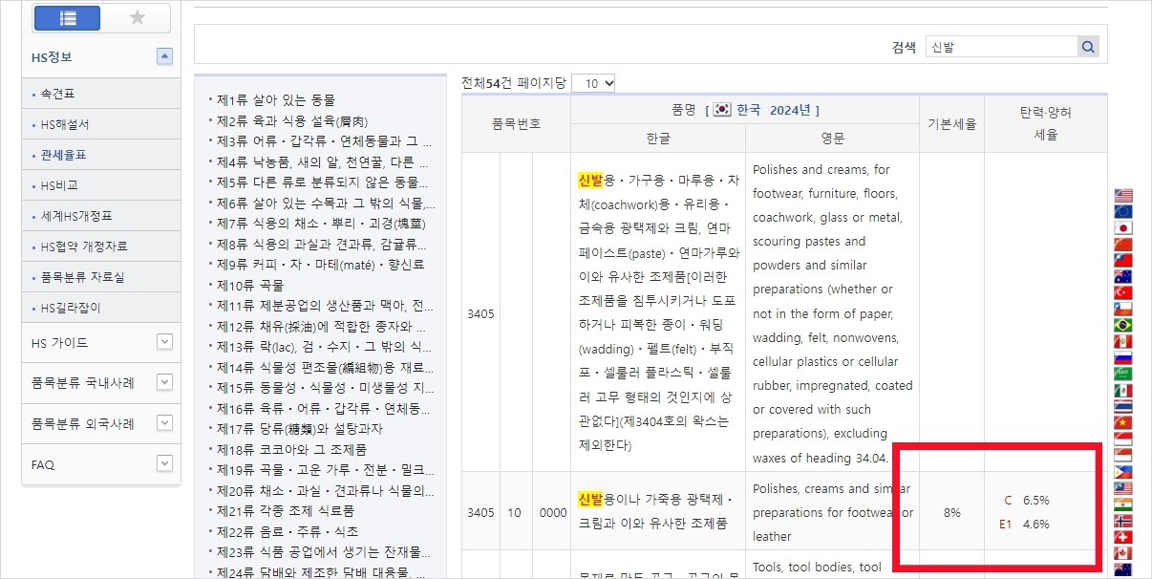Open chapter 제5류 다른 류로 분류되지 않은 동물
1152x579 pixels.
pos(323,182)
